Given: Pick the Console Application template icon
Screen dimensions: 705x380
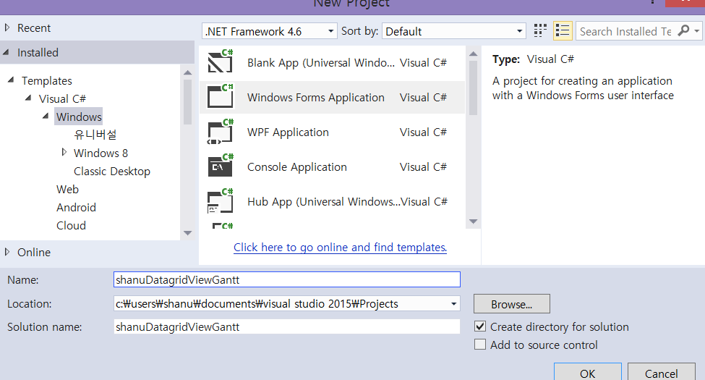Looking at the screenshot, I should click(x=220, y=166).
